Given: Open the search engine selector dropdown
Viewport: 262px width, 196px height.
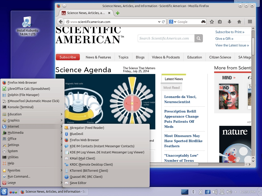Looking at the screenshot, I should tap(175, 22).
